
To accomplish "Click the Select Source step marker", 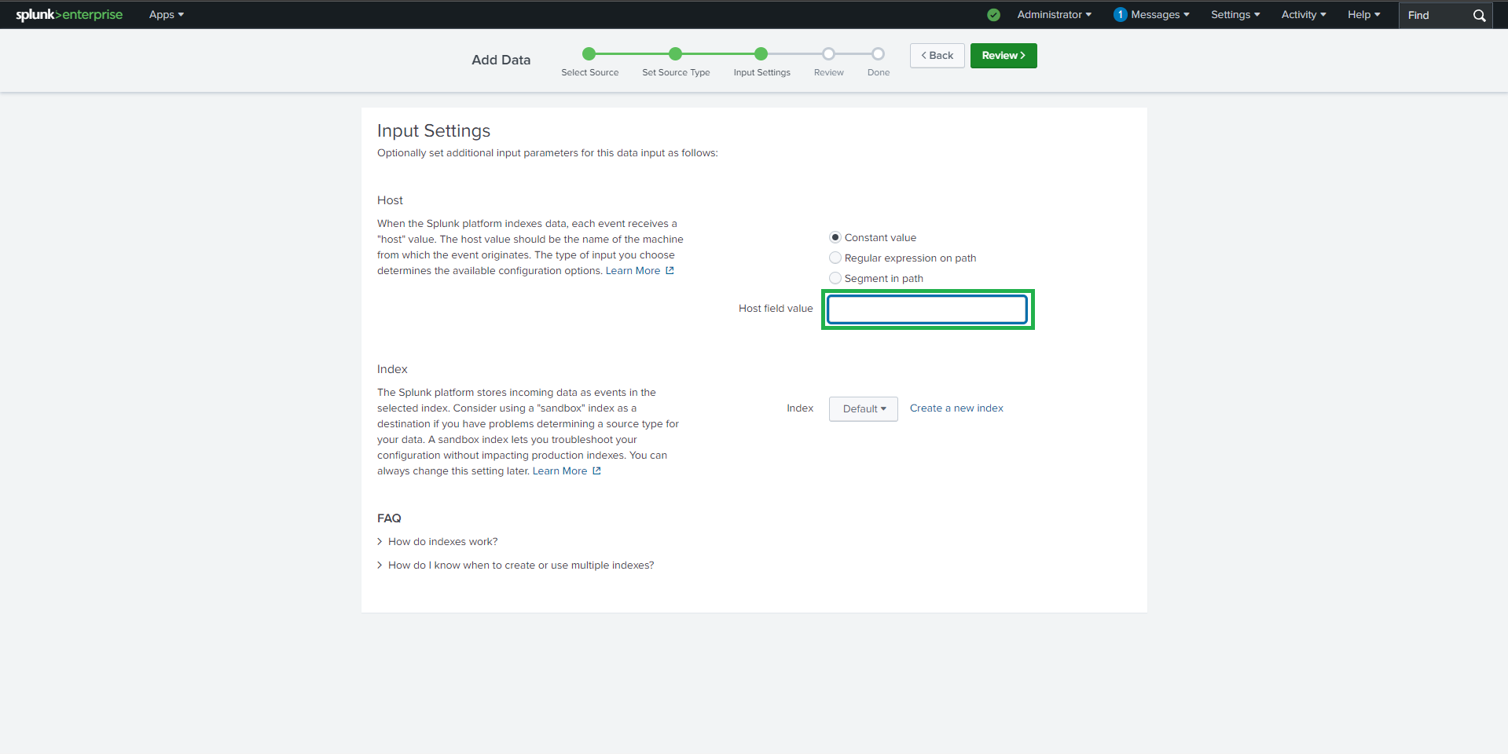I will click(x=589, y=53).
